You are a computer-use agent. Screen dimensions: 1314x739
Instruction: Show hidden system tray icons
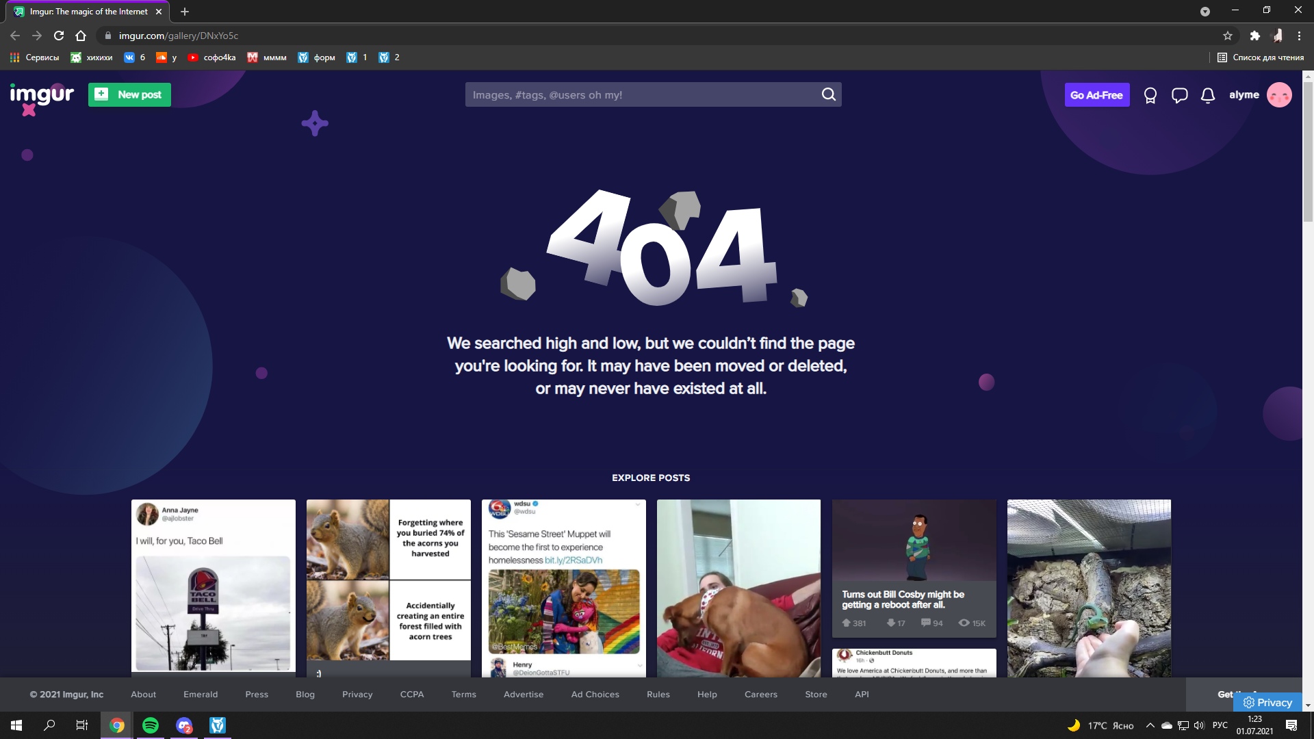click(x=1150, y=725)
